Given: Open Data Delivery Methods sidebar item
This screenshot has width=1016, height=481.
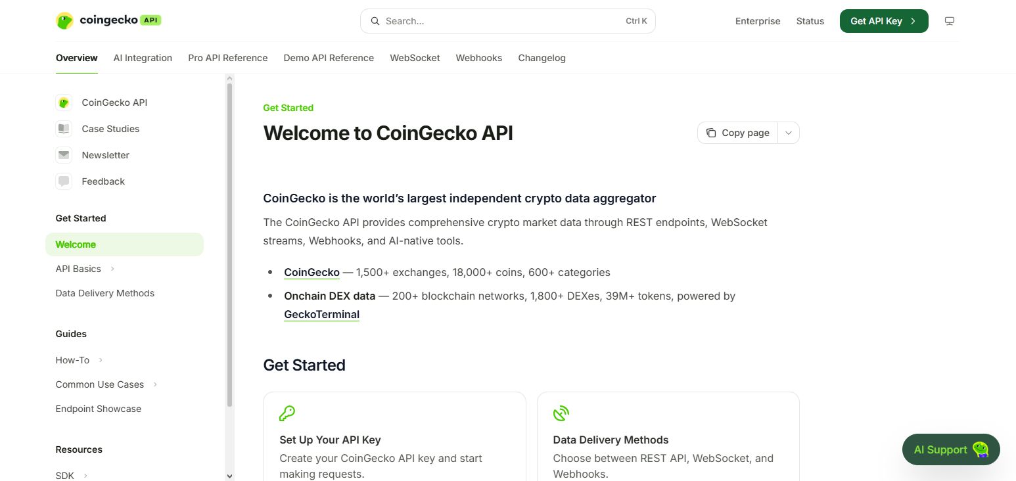Looking at the screenshot, I should 105,293.
